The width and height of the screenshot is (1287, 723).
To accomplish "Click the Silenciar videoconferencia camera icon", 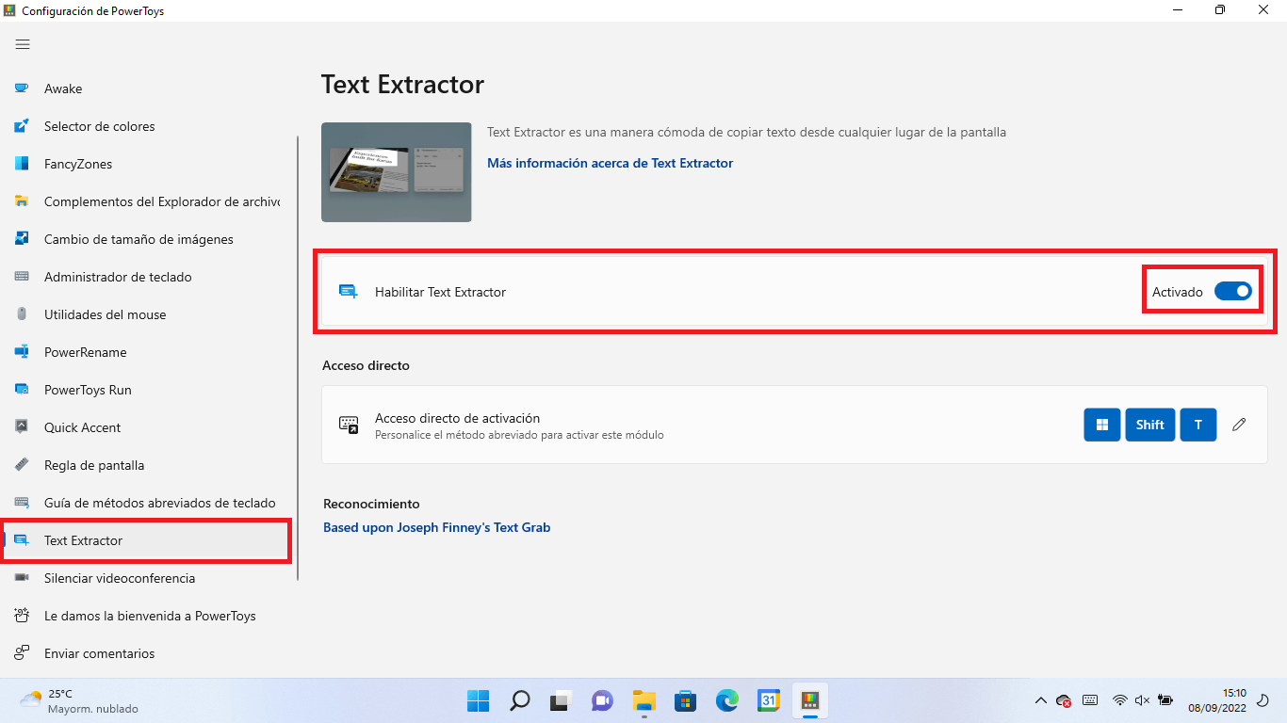I will pyautogui.click(x=22, y=578).
